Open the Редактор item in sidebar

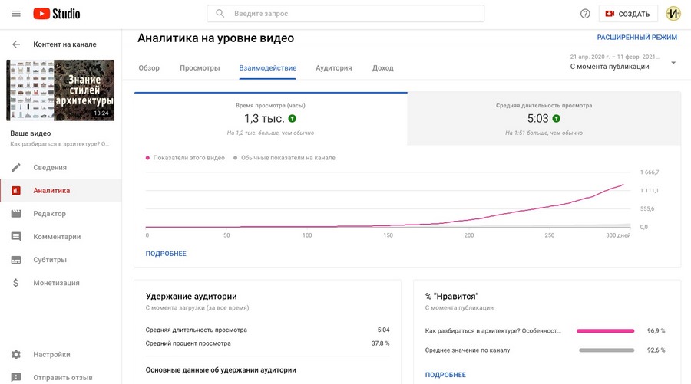(x=49, y=213)
